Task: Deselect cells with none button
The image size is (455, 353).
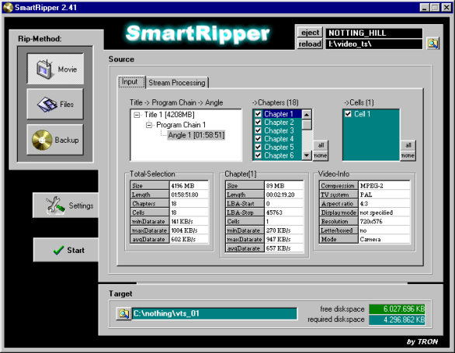Action: click(x=408, y=156)
